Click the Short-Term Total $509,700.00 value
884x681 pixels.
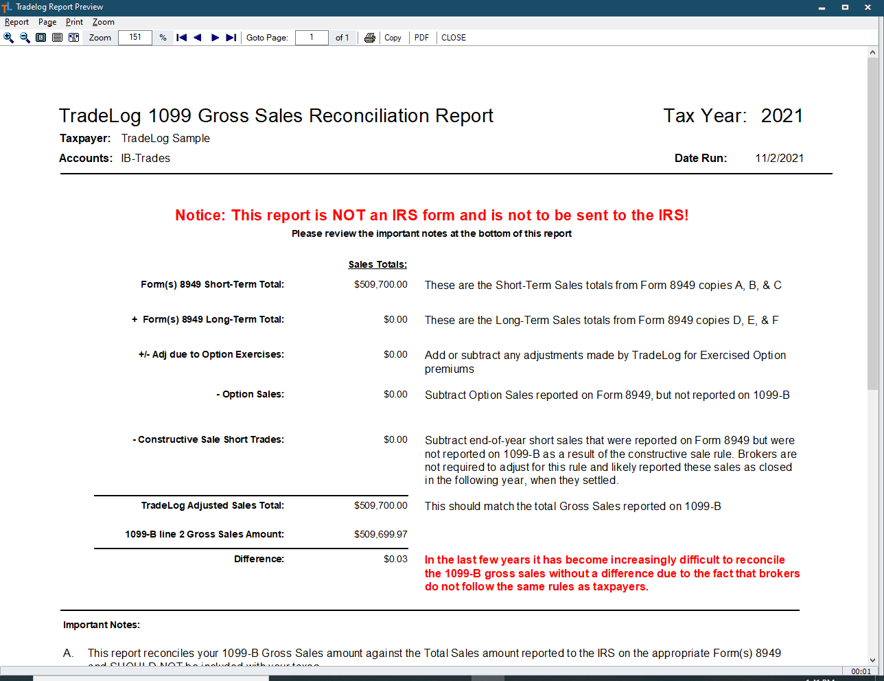coord(381,284)
